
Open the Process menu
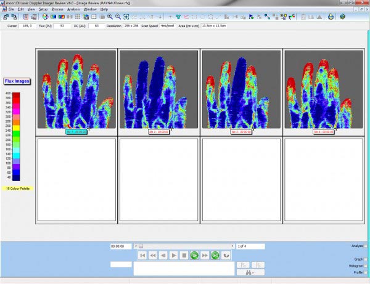57,10
